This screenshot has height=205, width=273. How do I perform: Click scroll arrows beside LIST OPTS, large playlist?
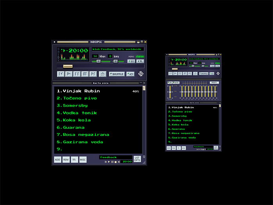click(x=144, y=157)
